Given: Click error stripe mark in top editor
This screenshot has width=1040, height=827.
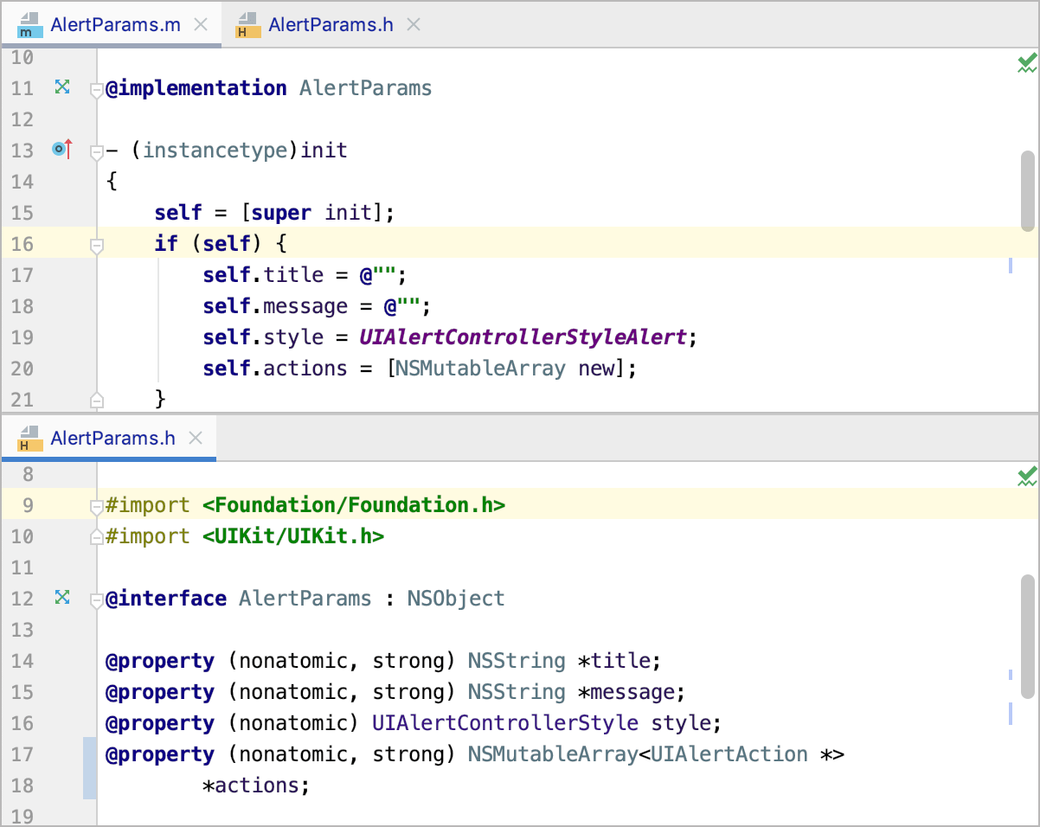Looking at the screenshot, I should click(1011, 265).
